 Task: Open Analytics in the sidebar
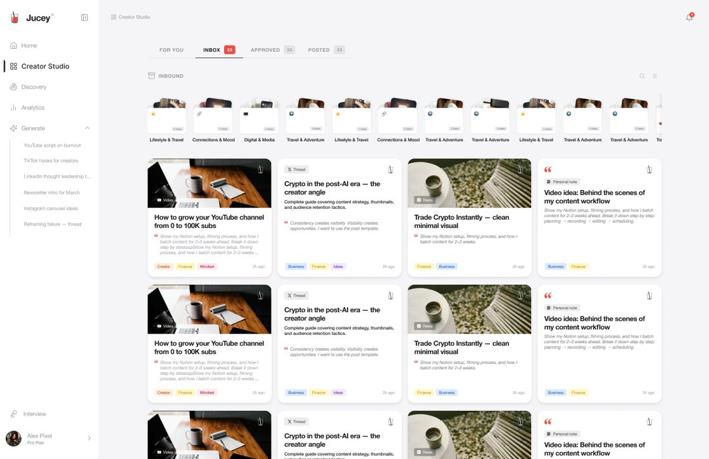coord(27,108)
